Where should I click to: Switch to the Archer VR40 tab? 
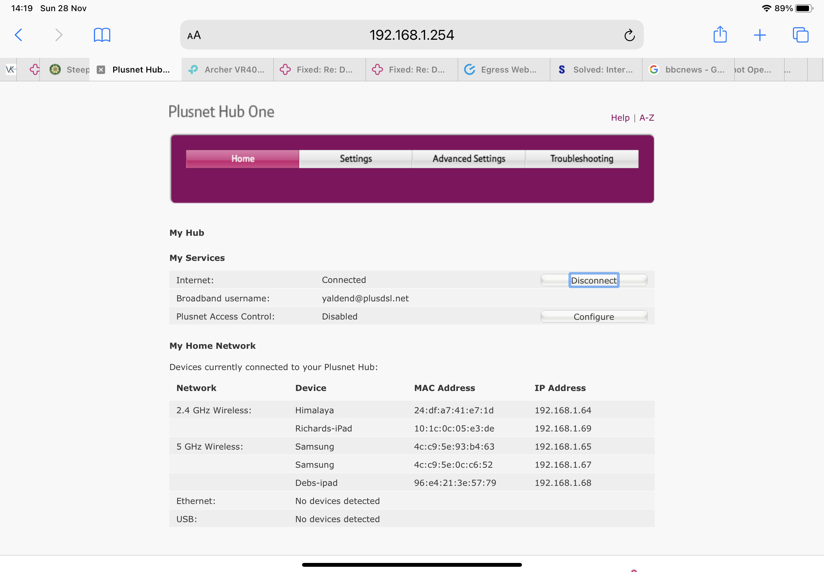click(x=227, y=69)
